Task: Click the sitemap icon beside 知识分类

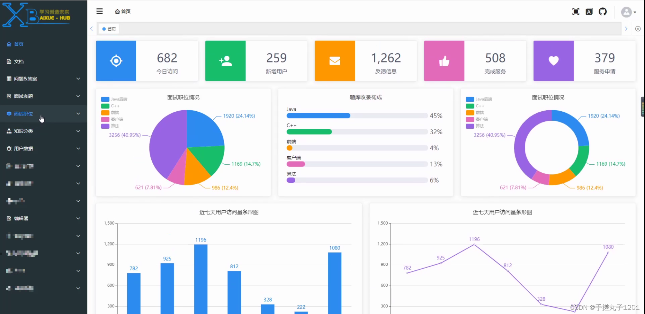Action: [x=9, y=131]
